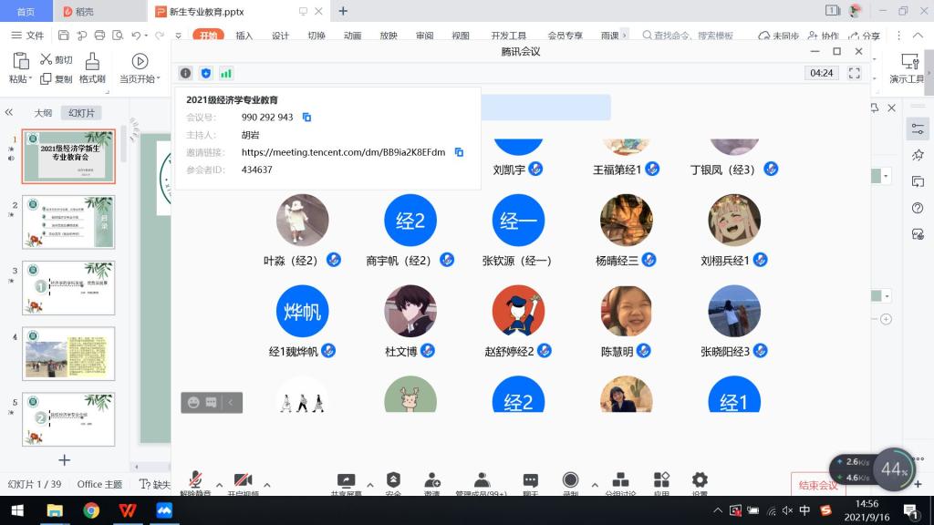The height and width of the screenshot is (525, 934).
Task: Open the network signal status icon
Action: 225,73
